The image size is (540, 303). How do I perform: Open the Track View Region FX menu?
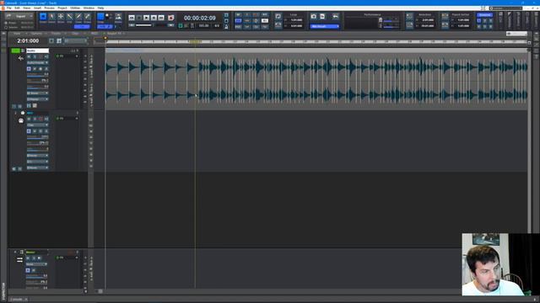pyautogui.click(x=114, y=34)
